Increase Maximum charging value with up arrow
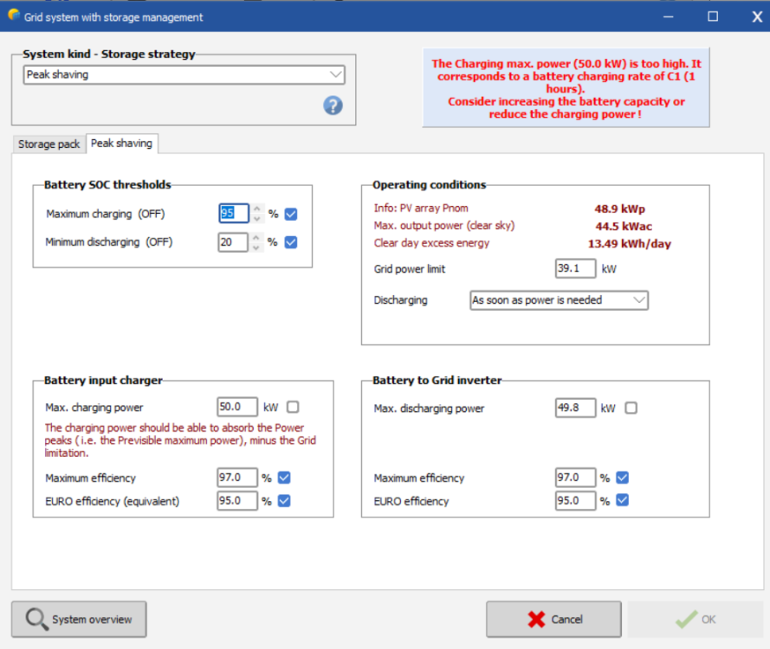This screenshot has height=649, width=770. click(x=256, y=209)
